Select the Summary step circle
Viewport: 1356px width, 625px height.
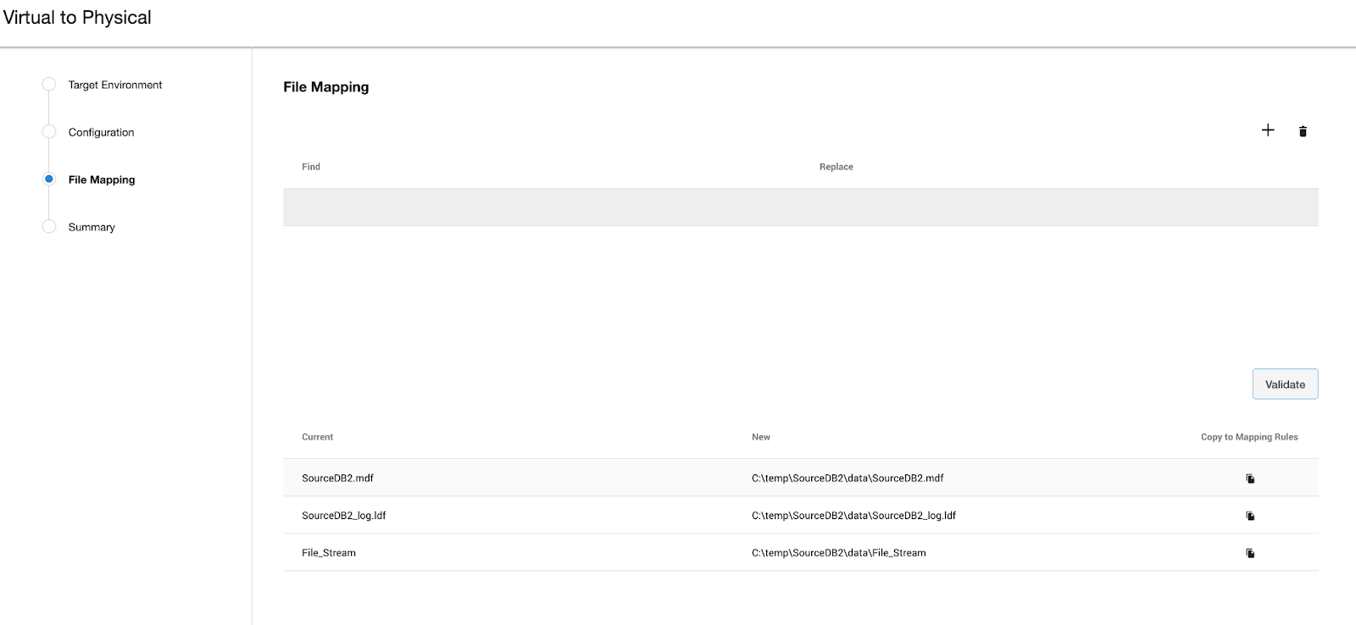tap(49, 227)
